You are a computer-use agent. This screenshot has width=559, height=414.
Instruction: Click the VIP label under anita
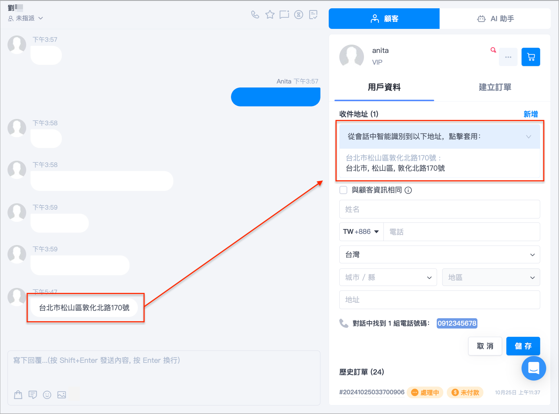[377, 62]
